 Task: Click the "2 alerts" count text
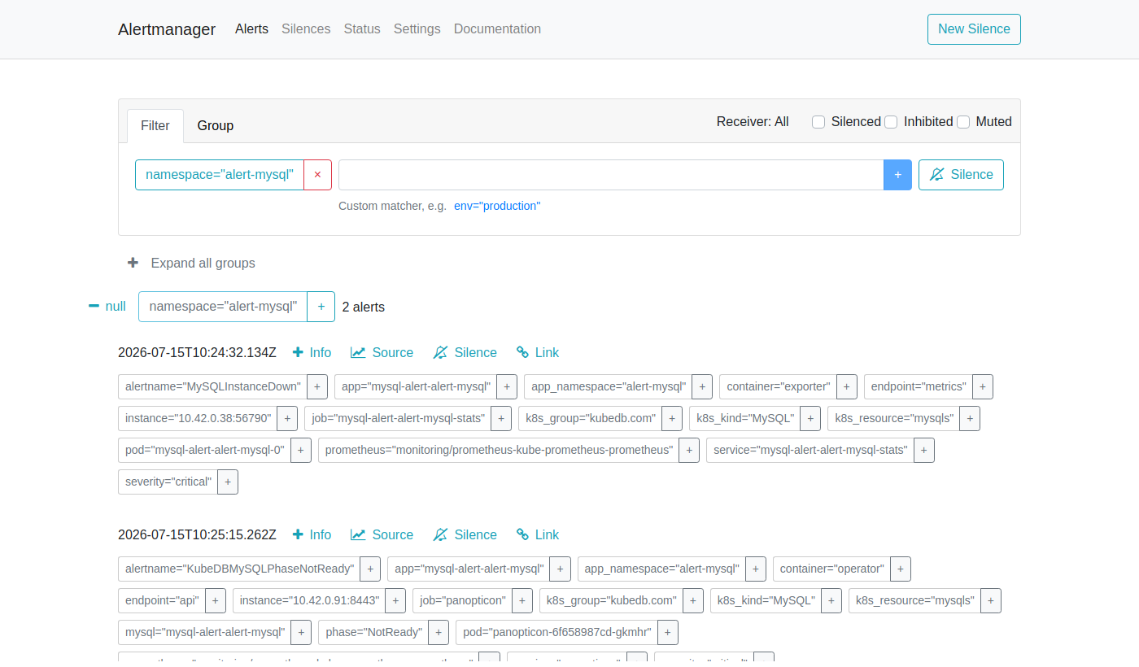click(x=364, y=307)
